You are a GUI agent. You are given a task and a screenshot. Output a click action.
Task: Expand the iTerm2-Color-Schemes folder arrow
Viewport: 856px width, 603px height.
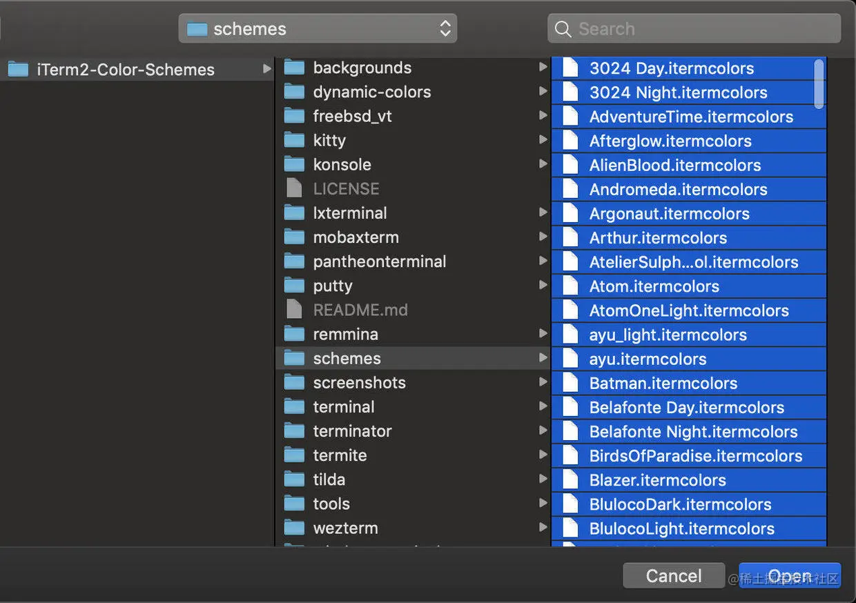pos(266,69)
